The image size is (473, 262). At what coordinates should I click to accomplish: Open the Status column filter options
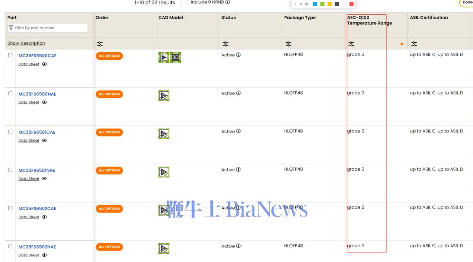pyautogui.click(x=226, y=44)
